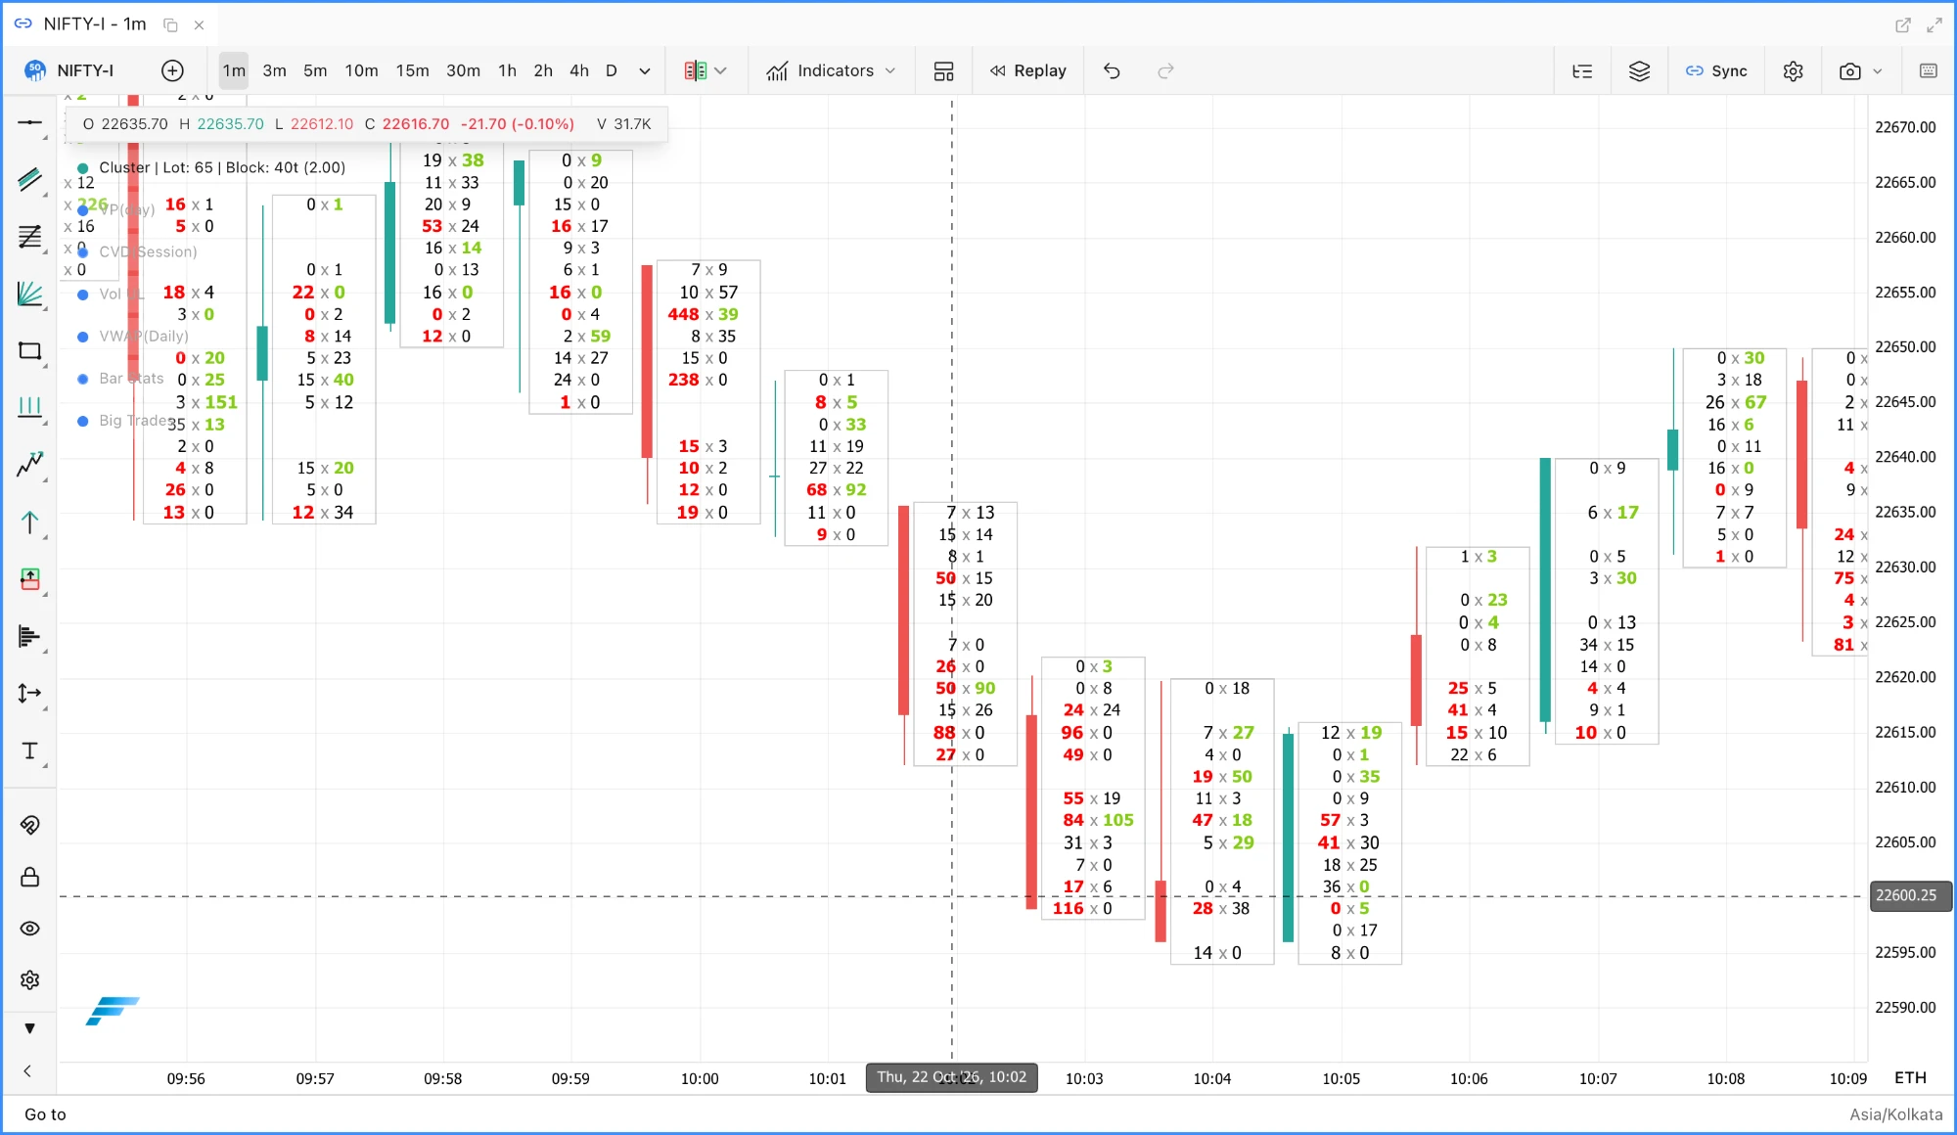The height and width of the screenshot is (1135, 1957).
Task: Choose the fan lines drawing tool
Action: click(x=30, y=294)
